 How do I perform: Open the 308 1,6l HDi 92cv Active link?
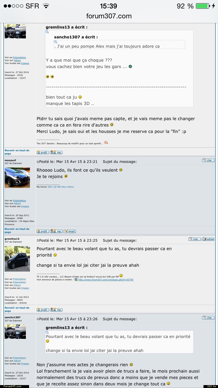61,187
